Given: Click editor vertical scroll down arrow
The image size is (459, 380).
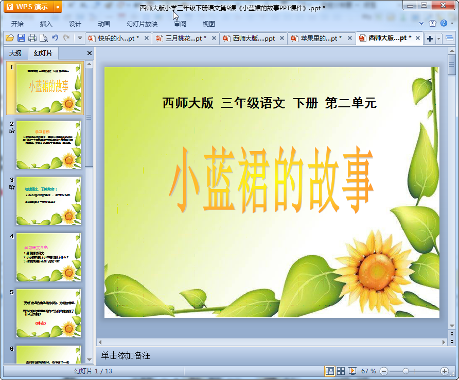Looking at the screenshot, I should (452, 326).
